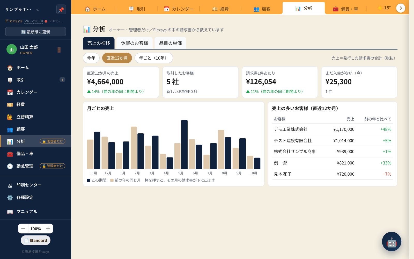Viewport: 414px width, 259px height.
Task: Open カレンダー in the sidebar
Action: 35,92
